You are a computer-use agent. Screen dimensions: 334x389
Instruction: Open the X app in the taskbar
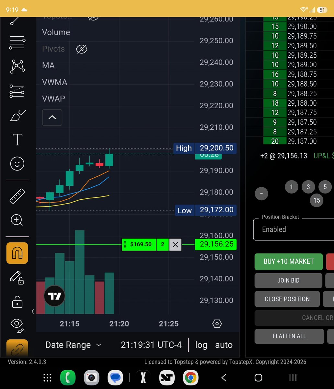tap(143, 378)
